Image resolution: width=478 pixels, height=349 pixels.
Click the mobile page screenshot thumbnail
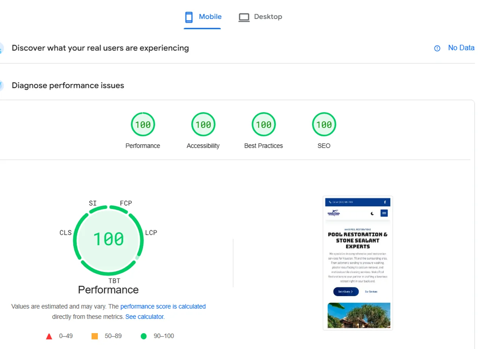(358, 263)
